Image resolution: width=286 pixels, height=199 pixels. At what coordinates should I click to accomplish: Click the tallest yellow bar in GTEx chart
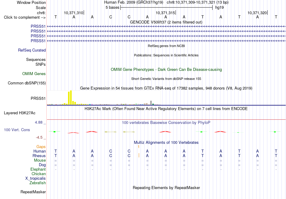[x=71, y=98]
